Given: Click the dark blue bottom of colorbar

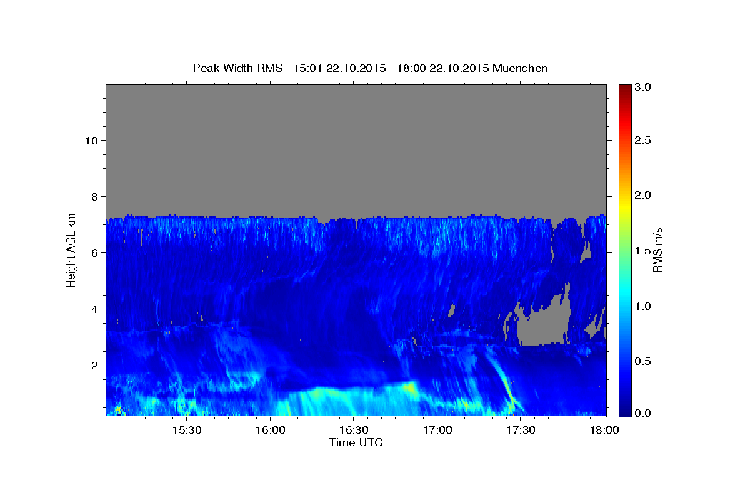Looking at the screenshot, I should tap(624, 411).
